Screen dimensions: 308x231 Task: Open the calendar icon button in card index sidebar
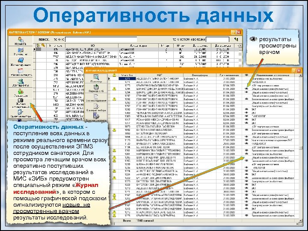point(21,72)
